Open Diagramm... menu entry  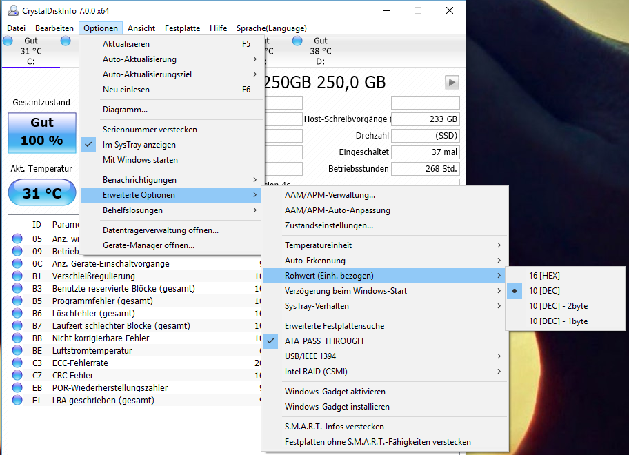pyautogui.click(x=172, y=110)
